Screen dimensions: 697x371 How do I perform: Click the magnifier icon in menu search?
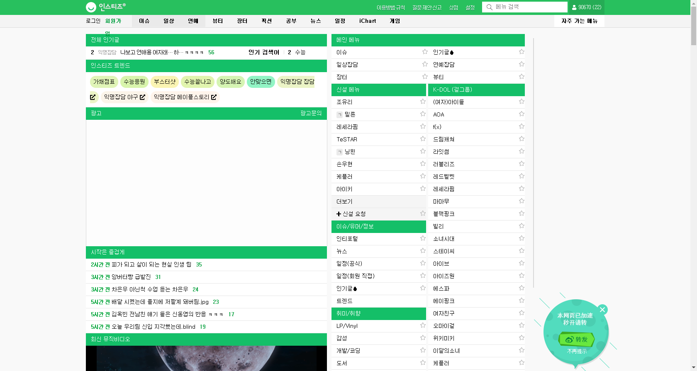coord(489,7)
